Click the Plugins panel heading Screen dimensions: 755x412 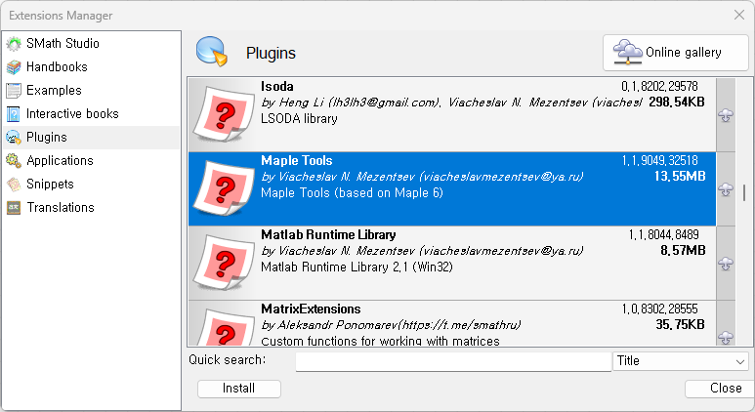pyautogui.click(x=271, y=53)
